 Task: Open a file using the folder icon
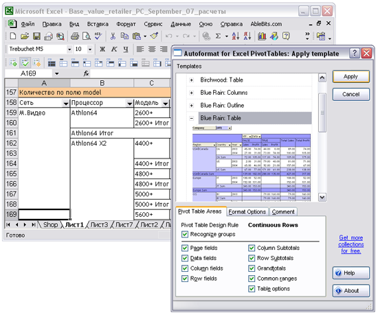[25, 36]
